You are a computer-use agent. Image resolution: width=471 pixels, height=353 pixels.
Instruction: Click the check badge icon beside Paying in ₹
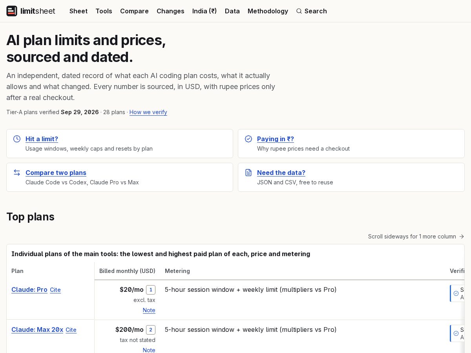(248, 139)
